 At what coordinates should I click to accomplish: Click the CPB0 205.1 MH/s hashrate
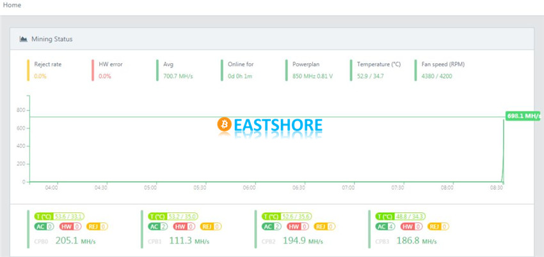[x=76, y=241]
